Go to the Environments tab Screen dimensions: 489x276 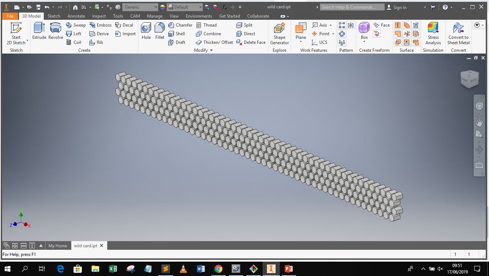coord(199,16)
